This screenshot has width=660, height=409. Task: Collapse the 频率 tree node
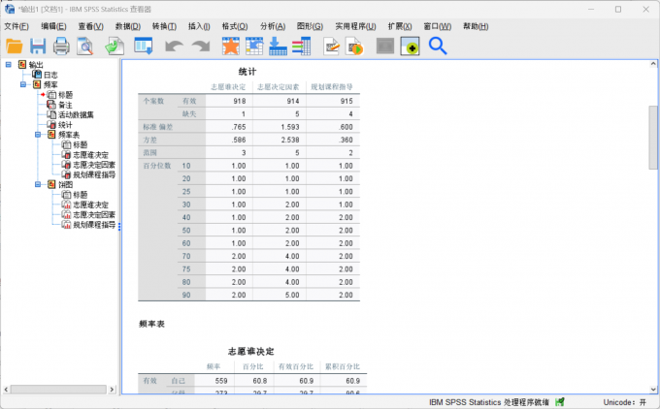click(23, 84)
